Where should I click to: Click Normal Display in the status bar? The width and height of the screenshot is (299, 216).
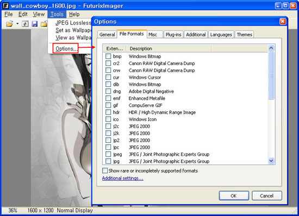[x=75, y=210]
